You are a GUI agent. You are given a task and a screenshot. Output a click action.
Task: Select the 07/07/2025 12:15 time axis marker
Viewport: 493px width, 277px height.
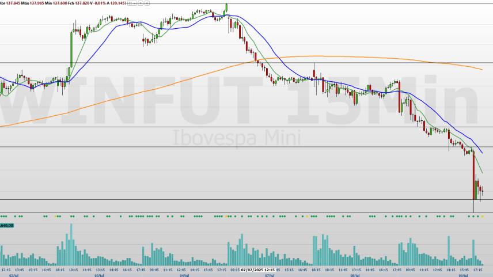click(x=258, y=270)
